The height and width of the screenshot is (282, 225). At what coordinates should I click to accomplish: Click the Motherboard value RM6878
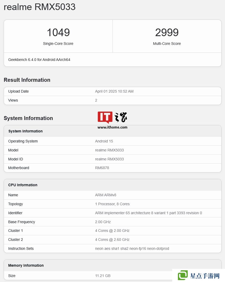[x=102, y=168]
